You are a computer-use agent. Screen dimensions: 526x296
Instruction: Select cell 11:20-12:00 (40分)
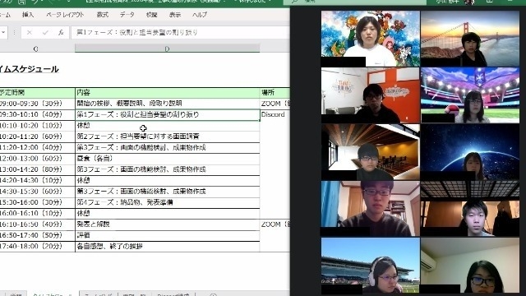[x=37, y=147]
